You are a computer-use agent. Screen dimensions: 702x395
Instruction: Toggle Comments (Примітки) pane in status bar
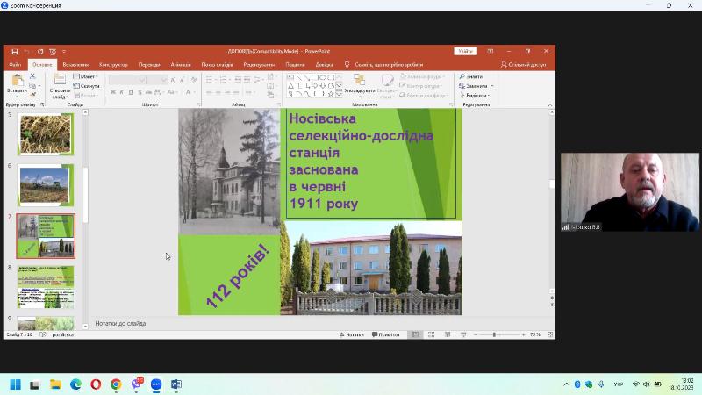click(384, 334)
